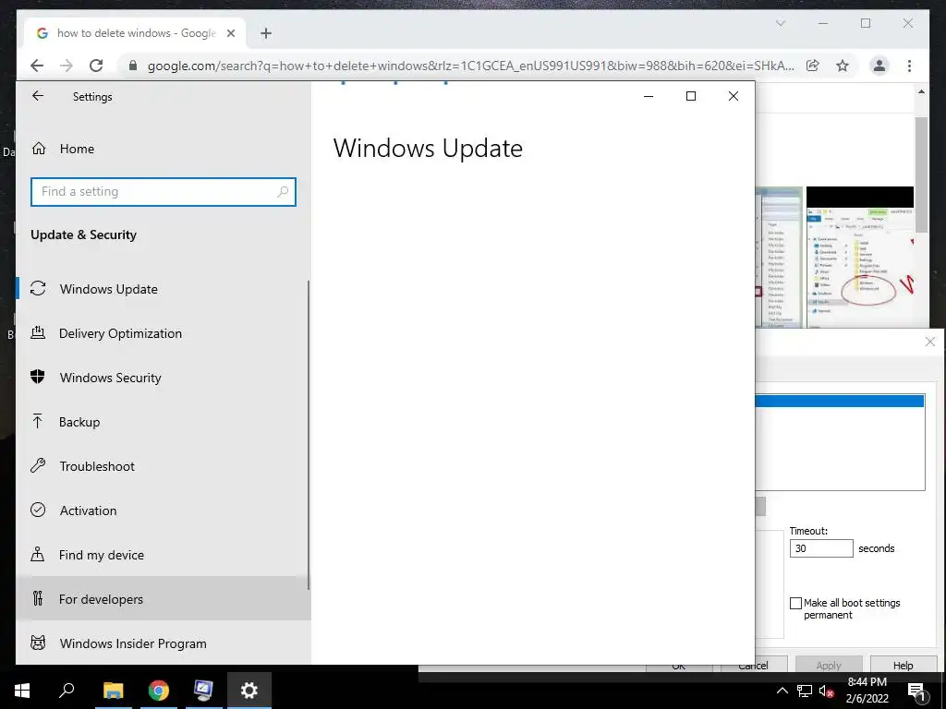Select Windows Update in sidebar
946x709 pixels.
click(x=164, y=289)
